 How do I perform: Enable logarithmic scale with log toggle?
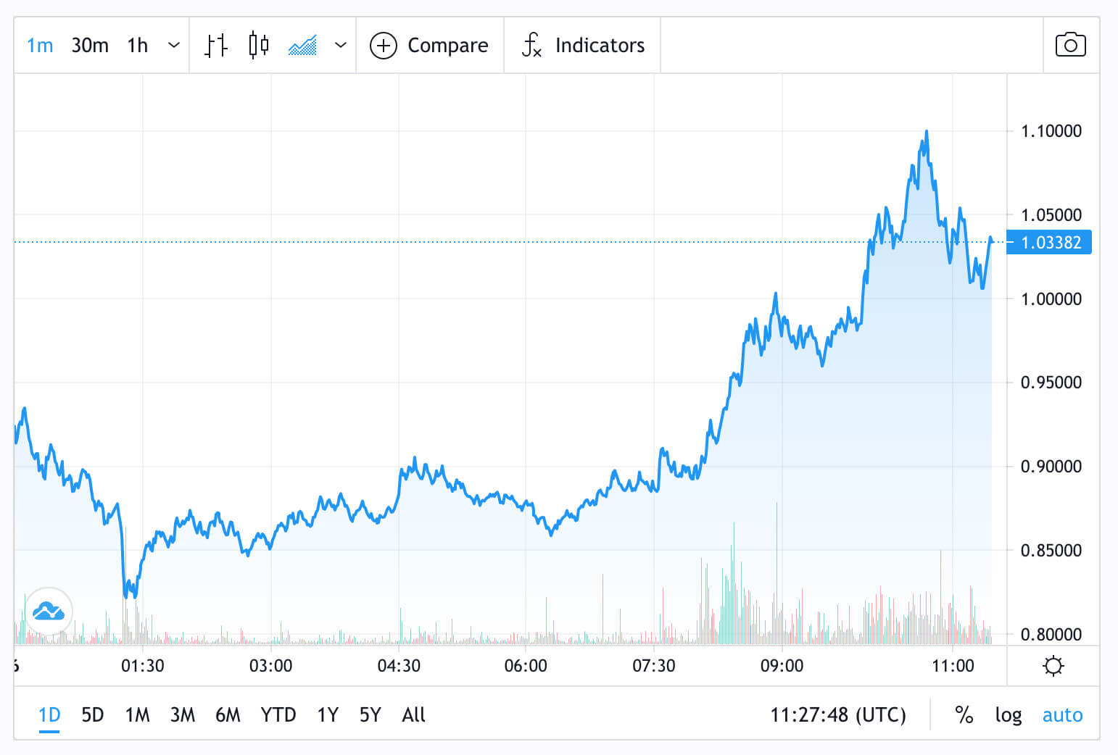1008,714
